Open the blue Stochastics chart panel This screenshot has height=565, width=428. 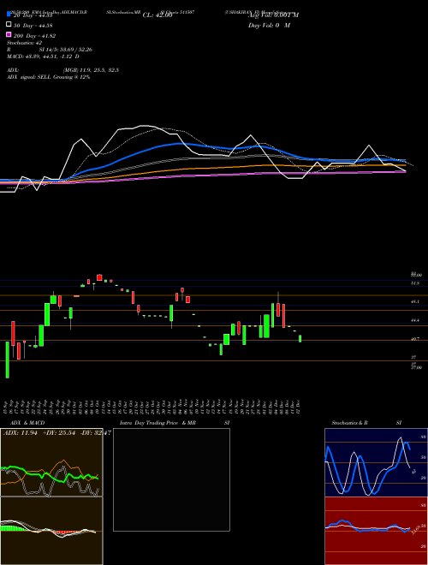tap(376, 462)
